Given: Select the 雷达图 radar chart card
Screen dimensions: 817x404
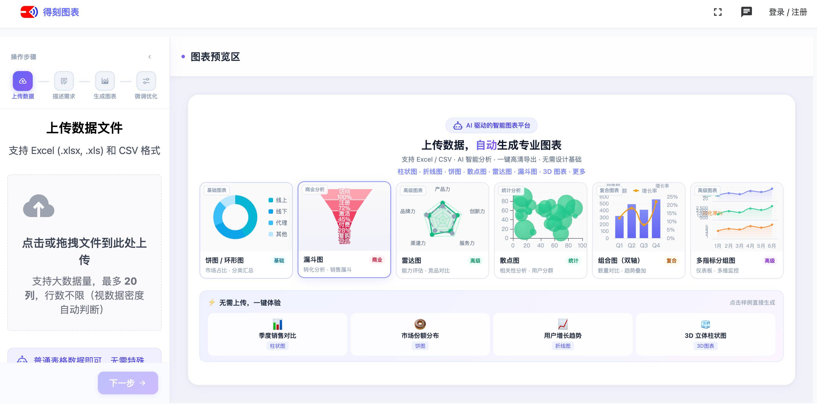Looking at the screenshot, I should [x=442, y=230].
